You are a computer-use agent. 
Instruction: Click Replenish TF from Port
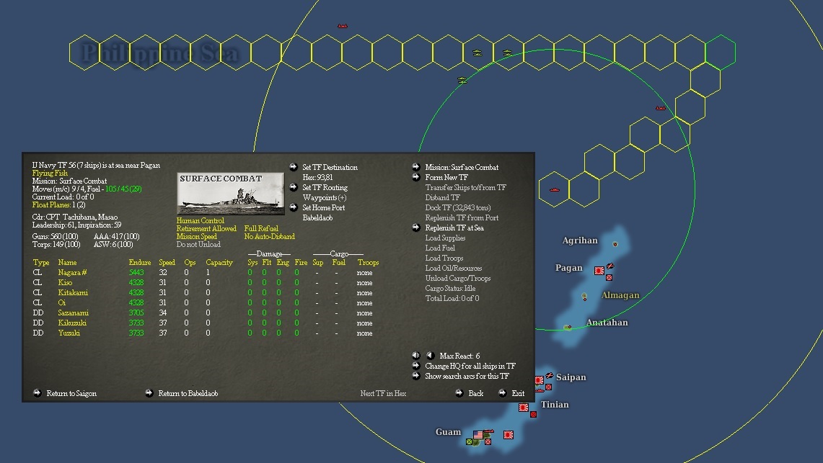pos(462,217)
